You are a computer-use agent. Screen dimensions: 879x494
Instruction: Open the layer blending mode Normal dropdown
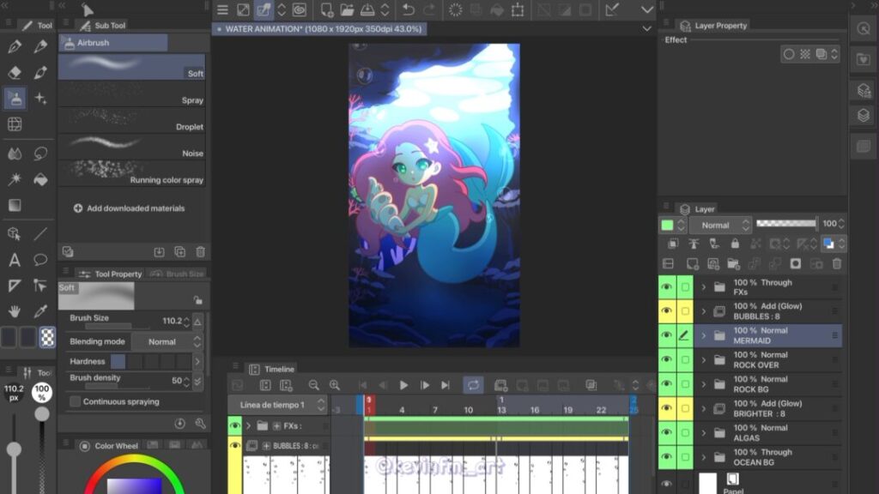(x=720, y=225)
